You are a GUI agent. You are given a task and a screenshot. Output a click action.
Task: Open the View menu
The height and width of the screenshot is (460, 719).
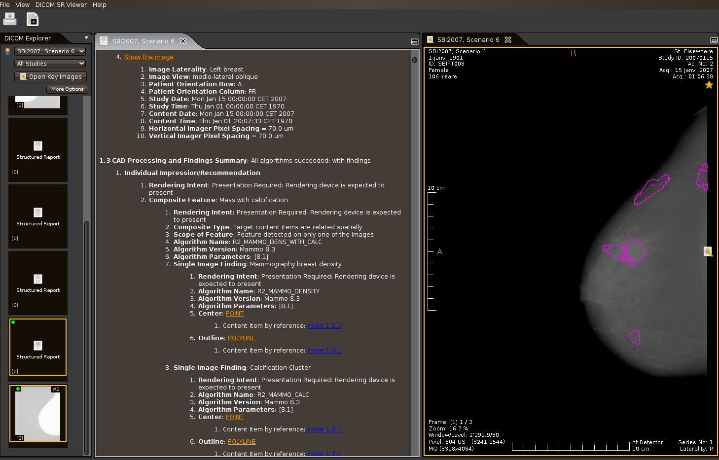22,4
